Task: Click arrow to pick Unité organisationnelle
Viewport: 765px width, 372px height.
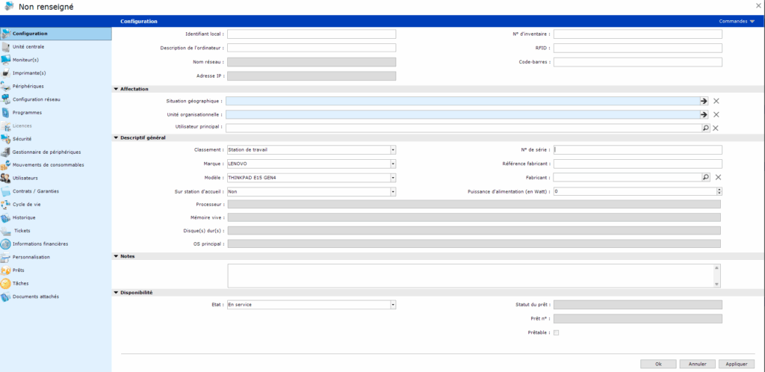Action: coord(704,114)
